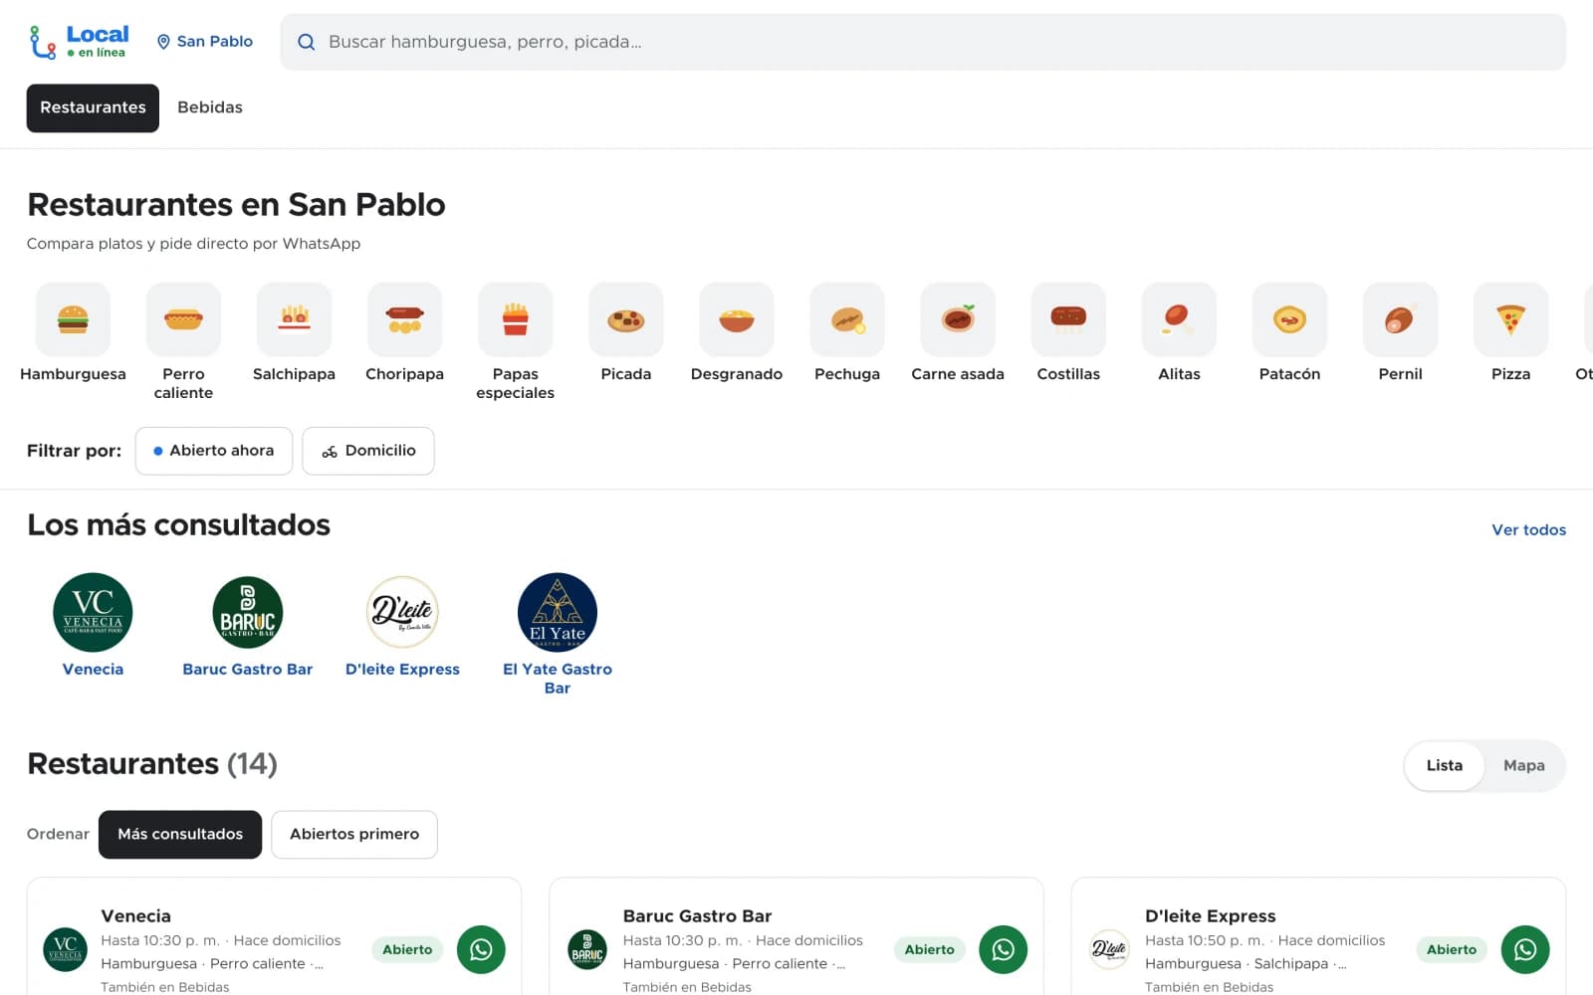The height and width of the screenshot is (995, 1593).
Task: Open Venecia in Los más consultados
Action: 93,625
